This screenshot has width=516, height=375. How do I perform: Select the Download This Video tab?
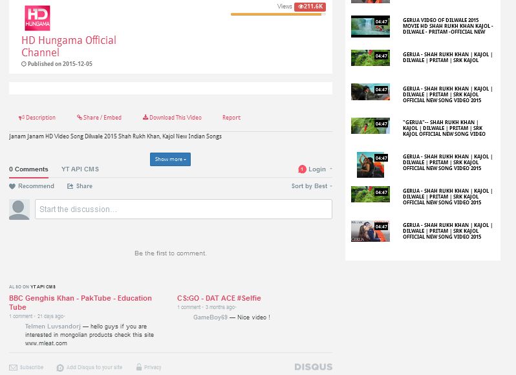tap(172, 118)
